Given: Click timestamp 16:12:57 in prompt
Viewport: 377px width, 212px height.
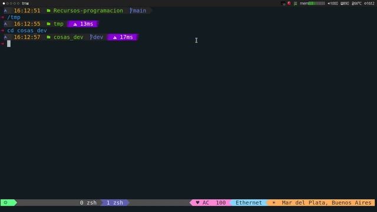Looking at the screenshot, I should (x=27, y=37).
